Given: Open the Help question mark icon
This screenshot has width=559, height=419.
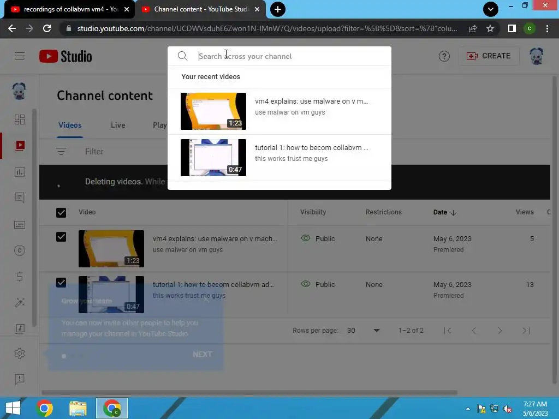Looking at the screenshot, I should click(x=444, y=56).
